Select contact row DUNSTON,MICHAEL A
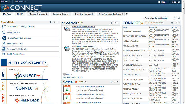185x104 pixels. pos(151,65)
